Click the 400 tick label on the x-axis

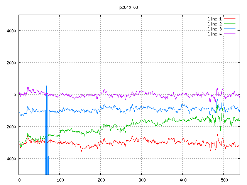(x=183, y=180)
